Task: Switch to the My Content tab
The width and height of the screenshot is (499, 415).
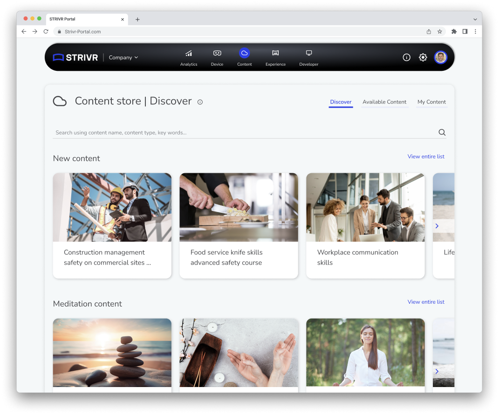Action: 431,102
